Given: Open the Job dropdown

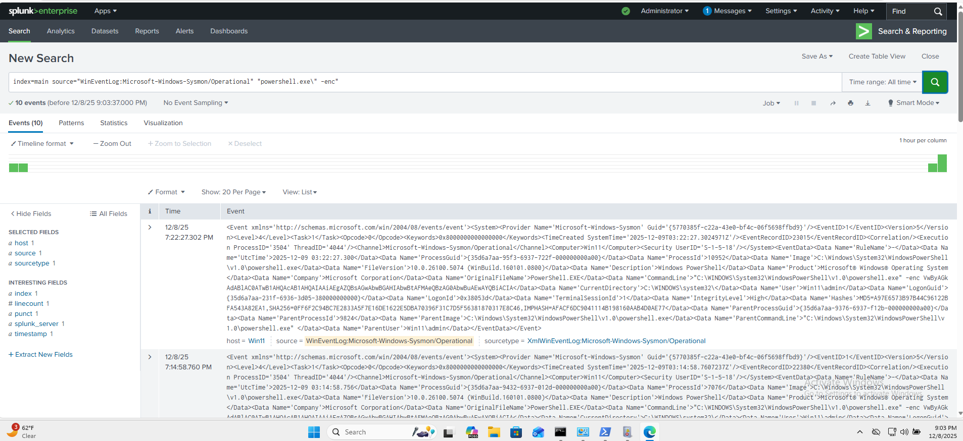Looking at the screenshot, I should pyautogui.click(x=771, y=103).
